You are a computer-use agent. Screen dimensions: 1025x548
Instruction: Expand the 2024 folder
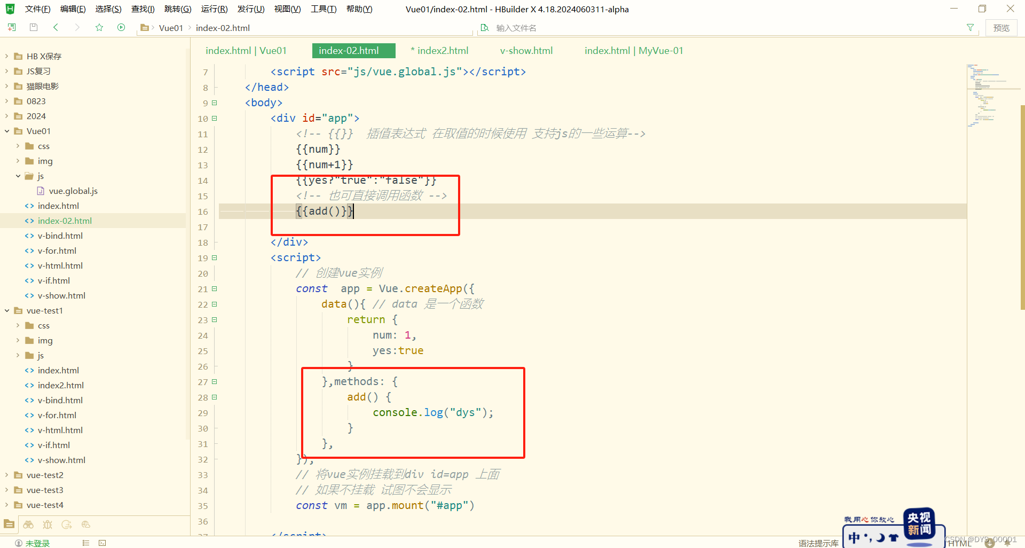point(7,116)
